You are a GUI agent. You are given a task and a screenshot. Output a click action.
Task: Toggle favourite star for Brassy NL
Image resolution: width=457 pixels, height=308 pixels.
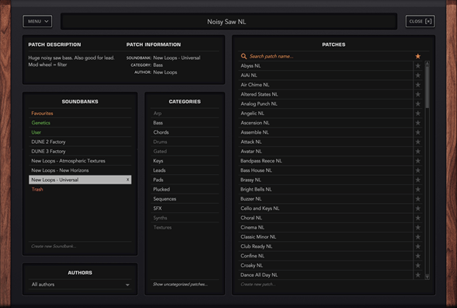click(417, 180)
